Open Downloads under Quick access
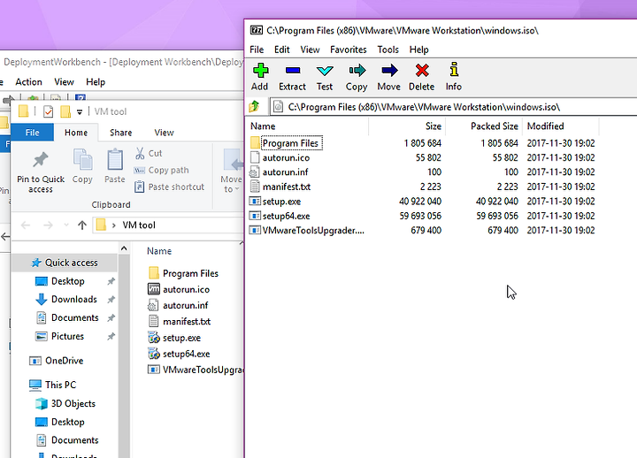 (74, 299)
